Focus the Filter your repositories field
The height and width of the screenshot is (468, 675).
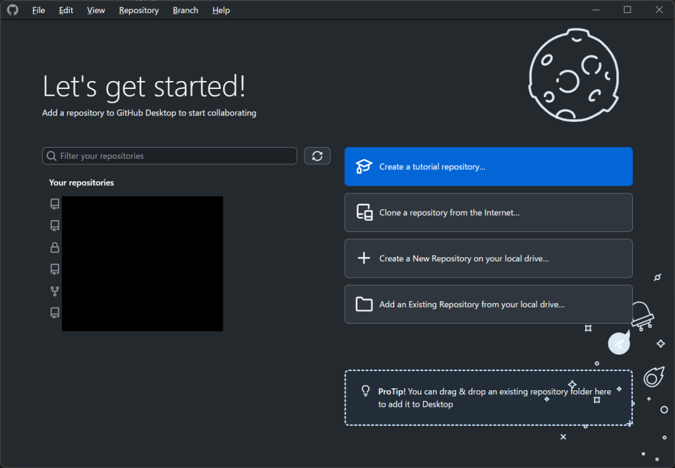(175, 156)
